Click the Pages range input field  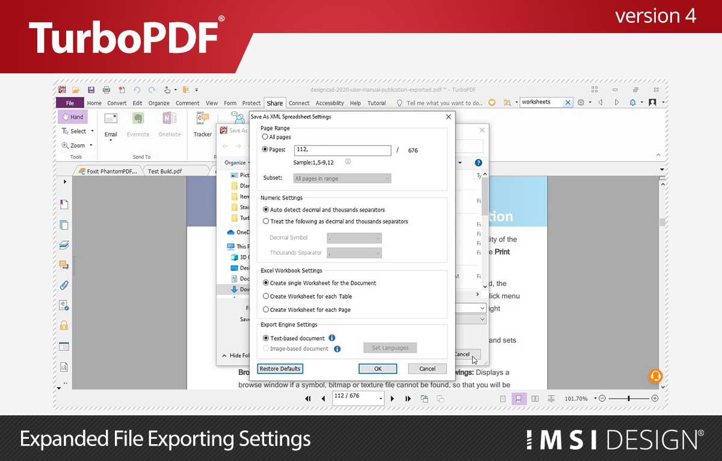click(x=342, y=150)
